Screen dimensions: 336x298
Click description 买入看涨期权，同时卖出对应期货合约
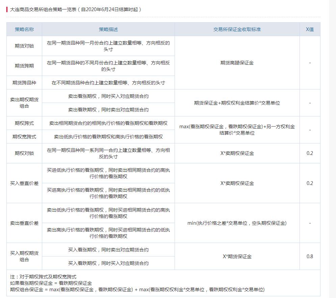[x=108, y=250]
